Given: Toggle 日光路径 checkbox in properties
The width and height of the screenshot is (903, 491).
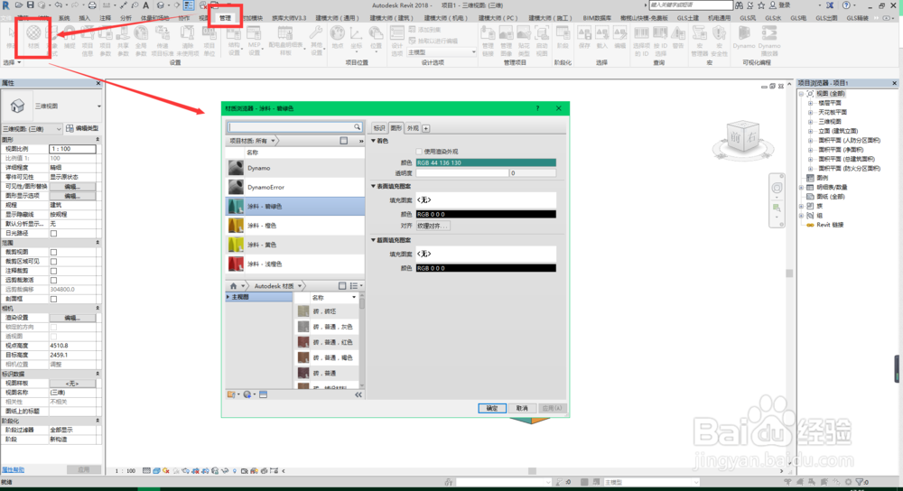Looking at the screenshot, I should (53, 233).
